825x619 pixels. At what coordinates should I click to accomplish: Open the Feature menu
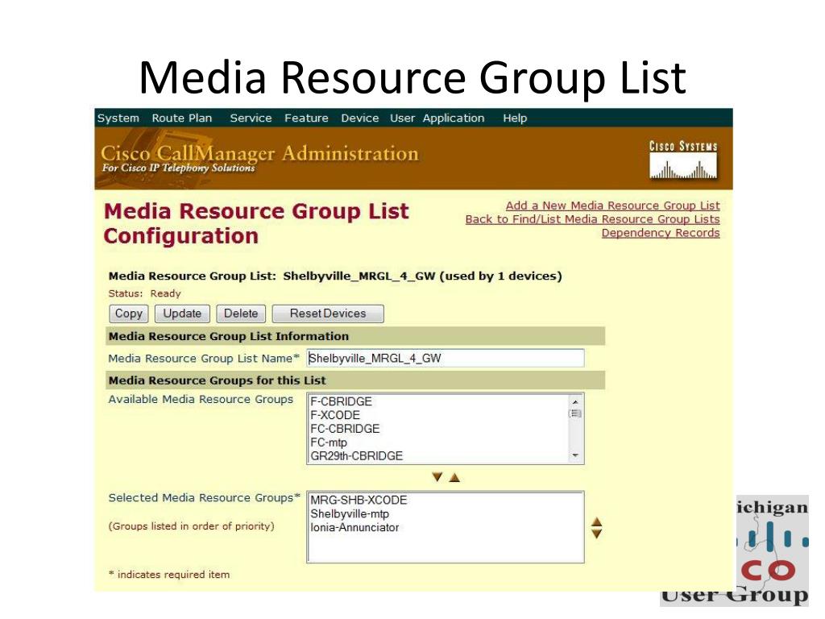point(306,118)
